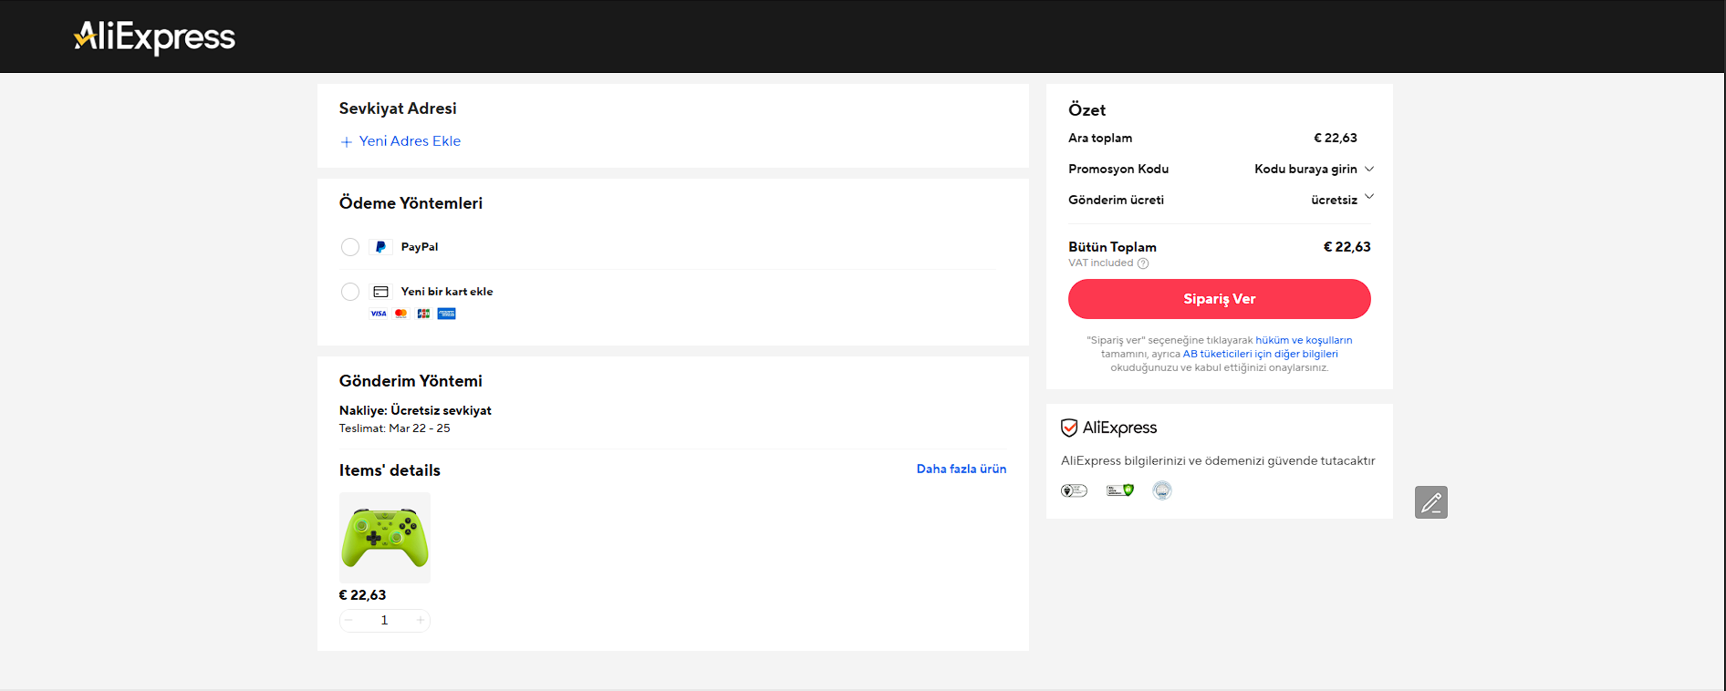Viewport: 1726px width, 691px height.
Task: Click the plus icon beside Yeni Adres Ekle
Action: tap(347, 142)
